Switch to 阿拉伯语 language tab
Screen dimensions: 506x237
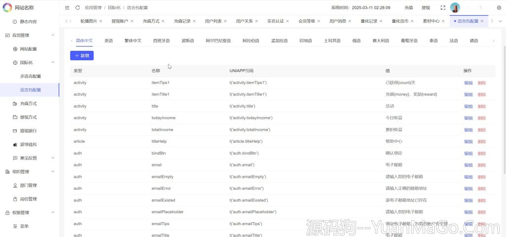click(251, 40)
